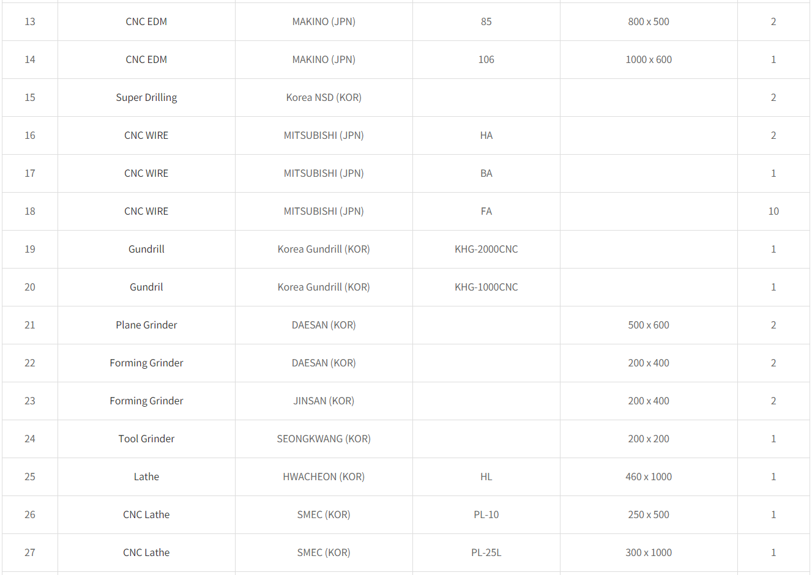Click the KHG-2000CNC model cell
This screenshot has height=575, width=812.
(x=486, y=250)
